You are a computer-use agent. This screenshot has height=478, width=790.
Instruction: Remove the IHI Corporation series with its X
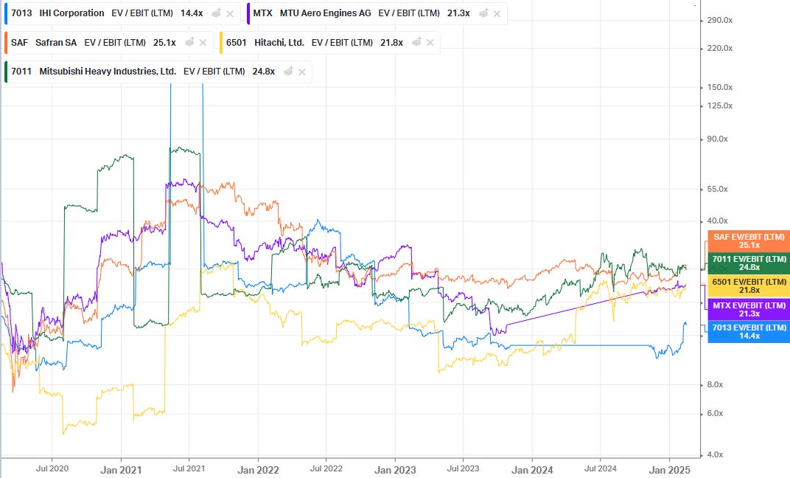coord(230,13)
